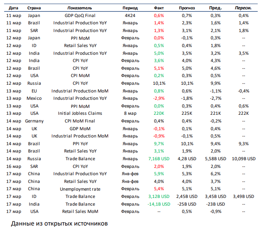Select the "Факт" column header

coord(159,8)
